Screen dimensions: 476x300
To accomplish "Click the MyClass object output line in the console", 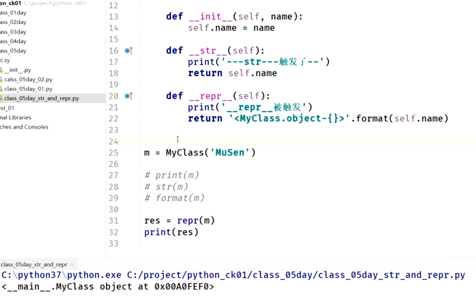I will point(108,287).
